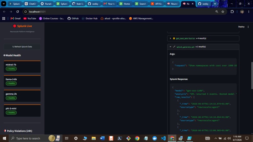Click the "Args:" label

pos(172,54)
